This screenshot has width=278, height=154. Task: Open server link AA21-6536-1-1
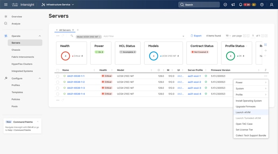76,76
